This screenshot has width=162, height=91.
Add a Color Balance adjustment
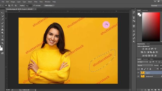(x=145, y=52)
